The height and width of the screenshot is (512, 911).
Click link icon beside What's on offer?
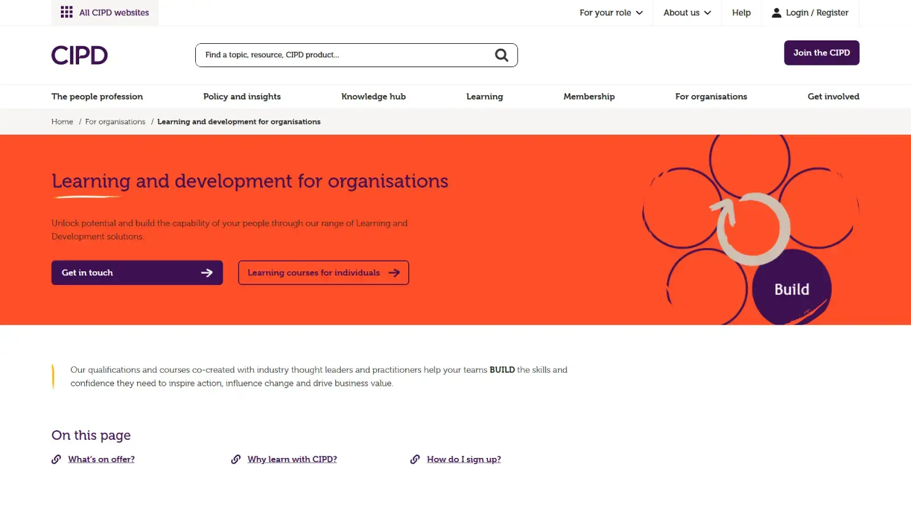(56, 460)
